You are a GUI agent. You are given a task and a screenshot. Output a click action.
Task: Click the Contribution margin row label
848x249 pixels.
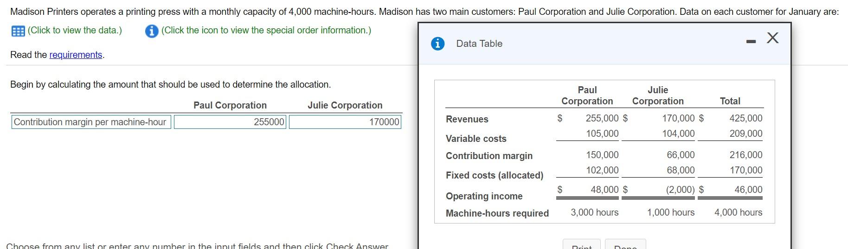coord(489,156)
